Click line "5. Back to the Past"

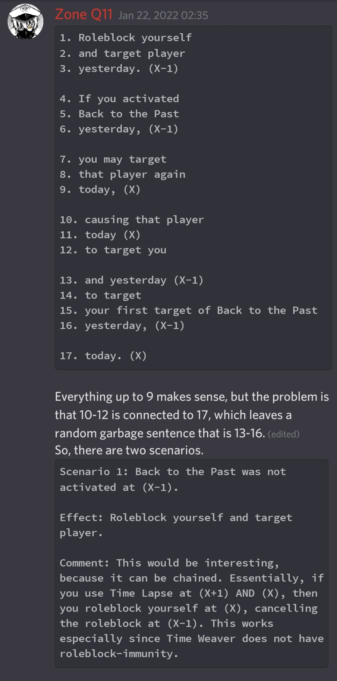point(119,114)
